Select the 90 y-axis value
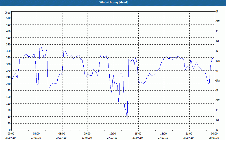Image resolution: width=226 pixels, height=141 pixels. click(9, 110)
